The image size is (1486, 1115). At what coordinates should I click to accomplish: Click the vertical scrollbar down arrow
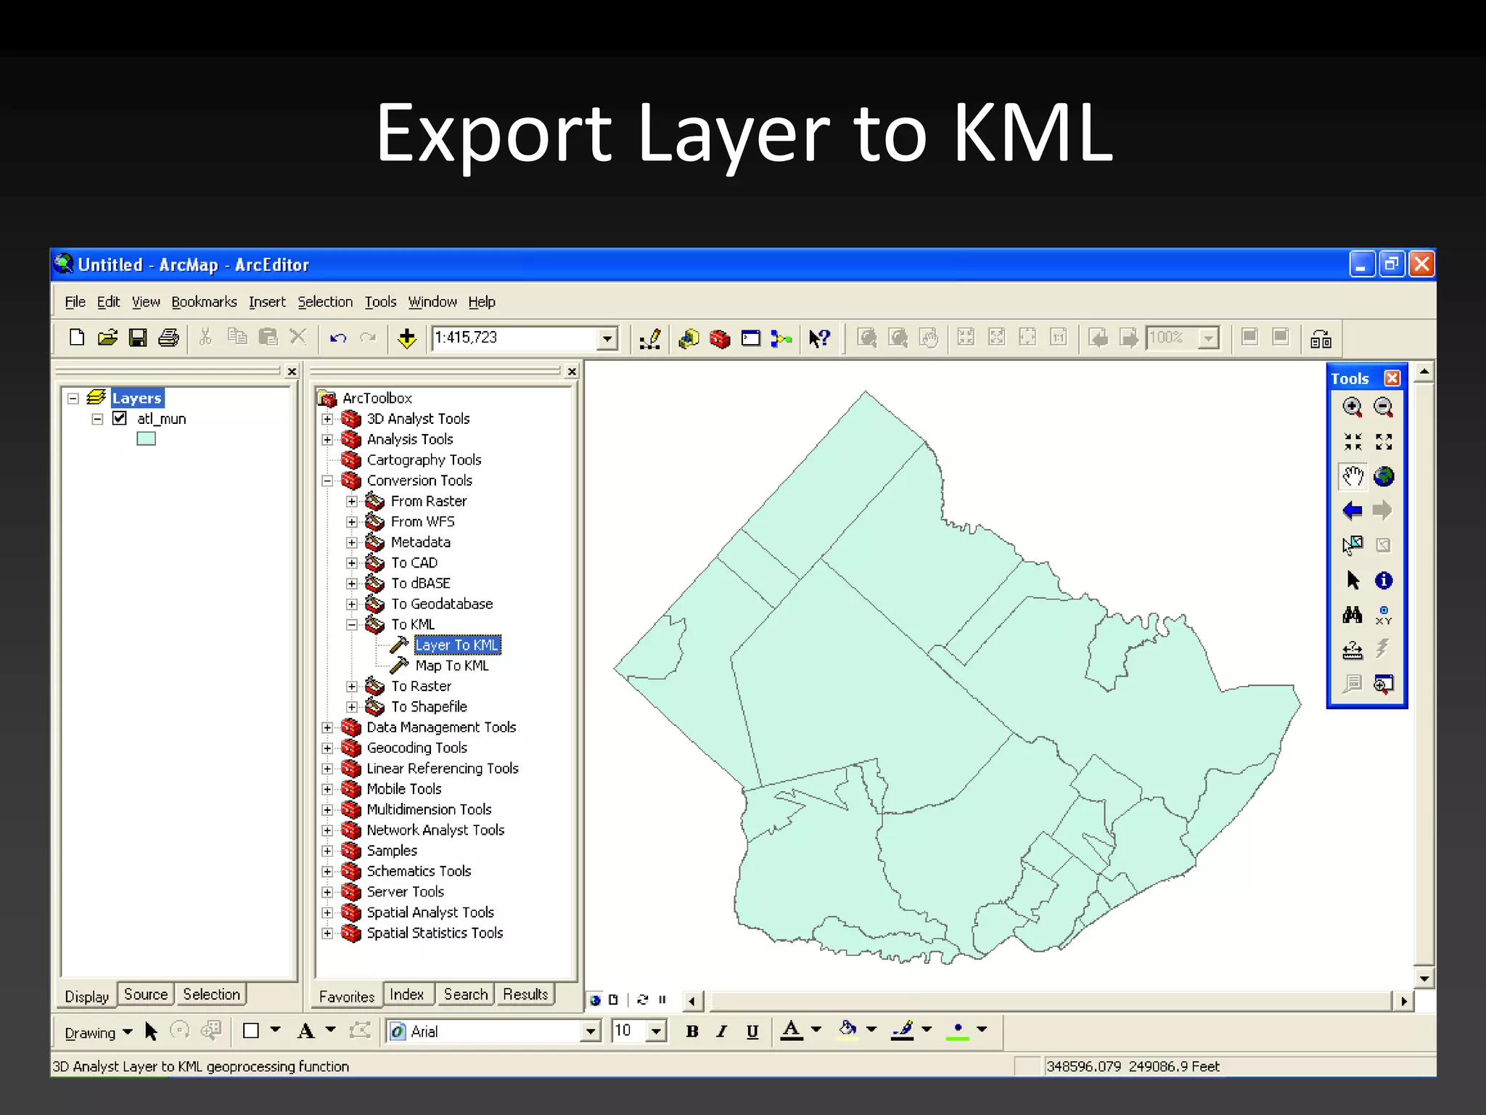(1424, 979)
